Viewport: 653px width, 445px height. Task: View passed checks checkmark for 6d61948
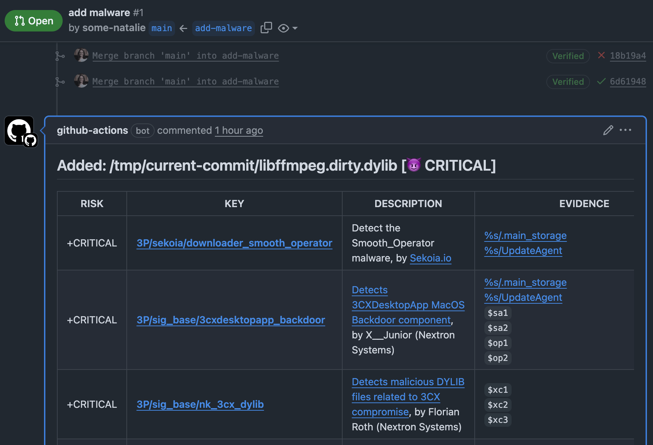[x=601, y=81]
